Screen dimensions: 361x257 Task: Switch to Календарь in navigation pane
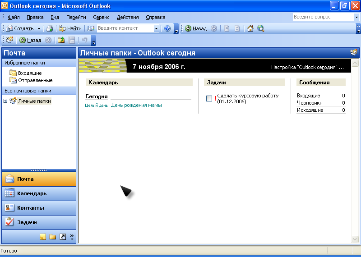(39, 193)
